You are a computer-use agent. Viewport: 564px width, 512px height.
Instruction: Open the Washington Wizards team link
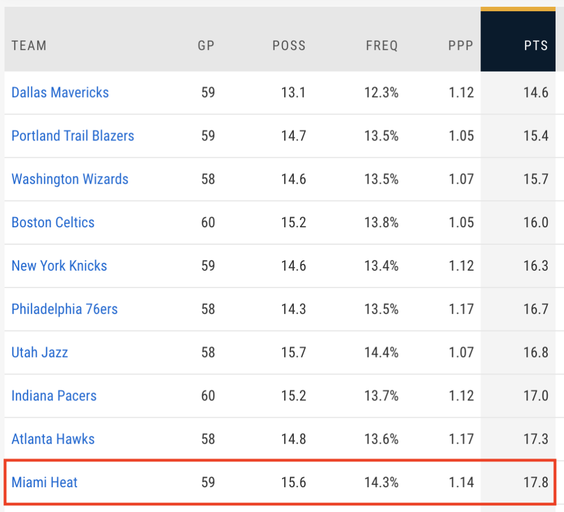click(x=70, y=179)
